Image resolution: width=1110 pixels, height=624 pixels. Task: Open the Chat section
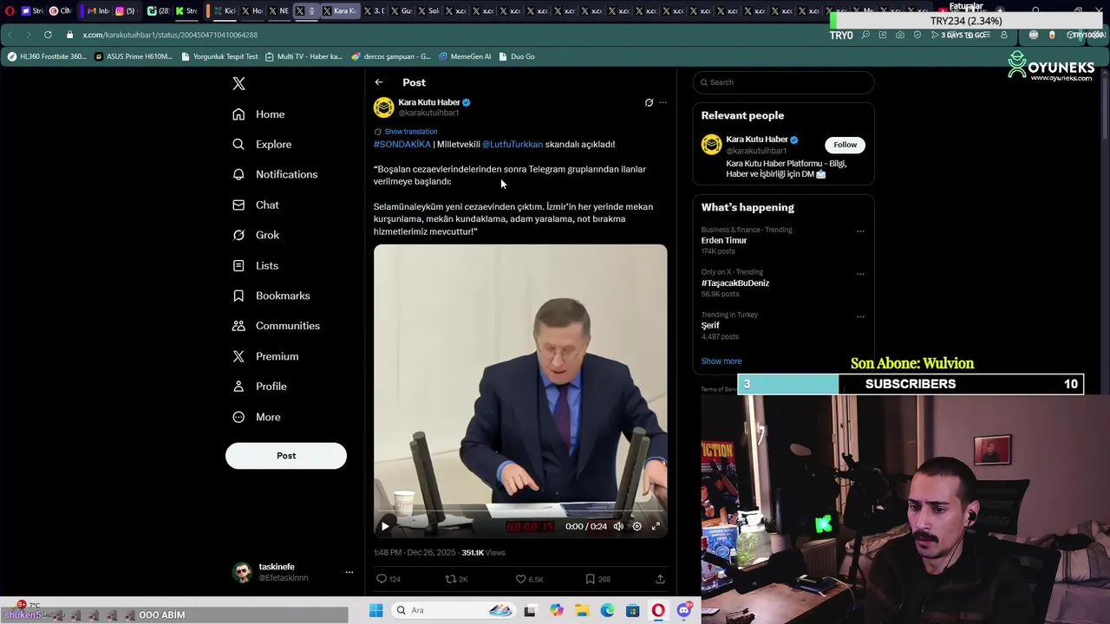pyautogui.click(x=255, y=205)
